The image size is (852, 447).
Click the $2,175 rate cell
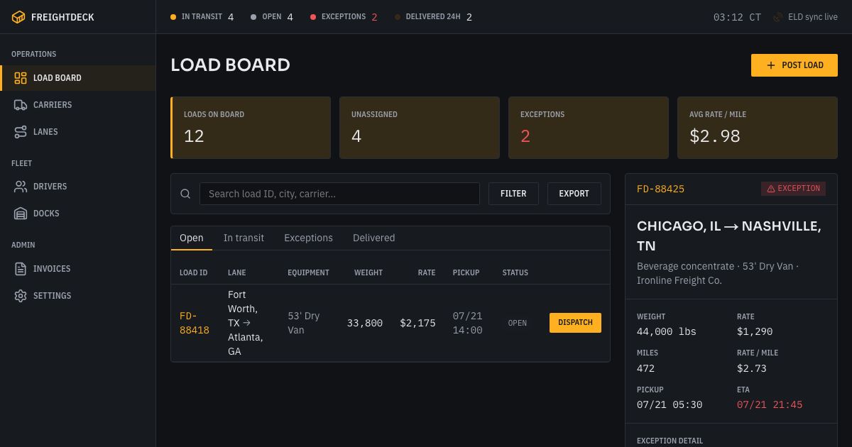(x=417, y=323)
